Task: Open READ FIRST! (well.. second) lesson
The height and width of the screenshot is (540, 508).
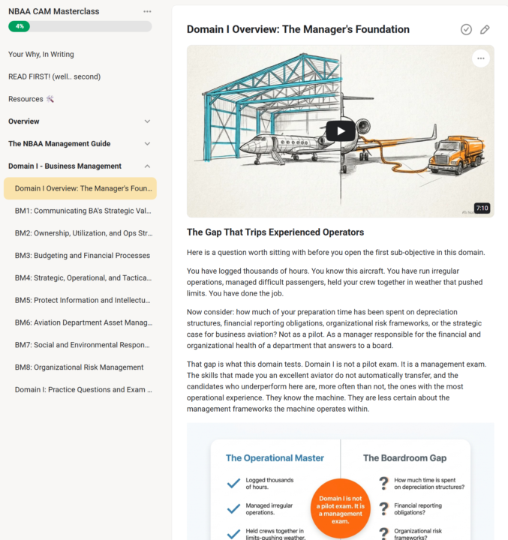Action: [55, 76]
